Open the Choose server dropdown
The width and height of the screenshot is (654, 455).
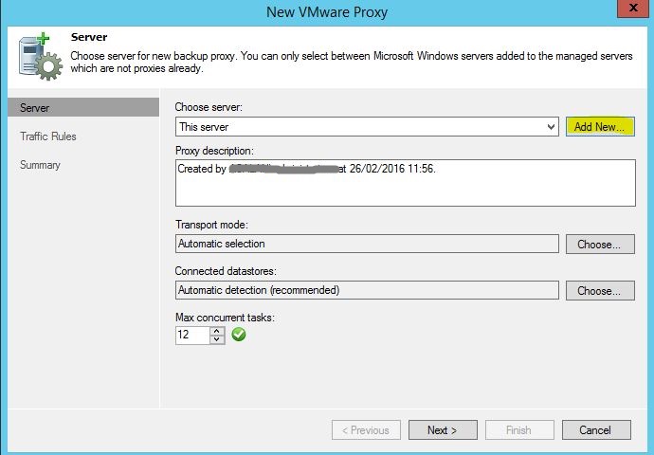coord(367,126)
